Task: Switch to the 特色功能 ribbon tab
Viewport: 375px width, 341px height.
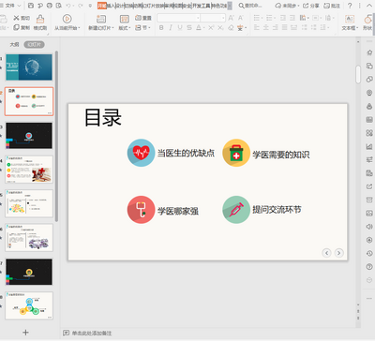Action: pos(219,6)
